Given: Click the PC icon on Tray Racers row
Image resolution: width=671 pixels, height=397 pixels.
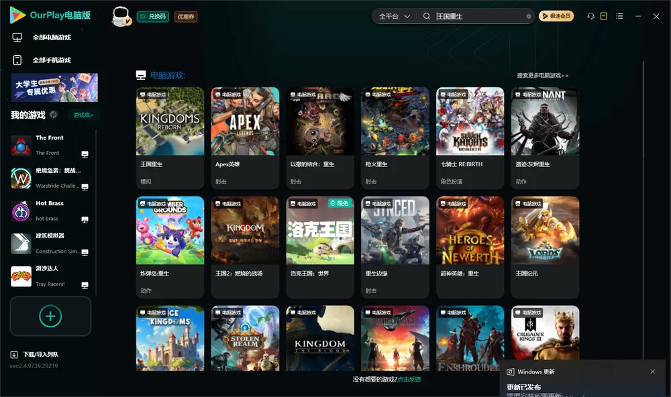Looking at the screenshot, I should click(x=85, y=286).
